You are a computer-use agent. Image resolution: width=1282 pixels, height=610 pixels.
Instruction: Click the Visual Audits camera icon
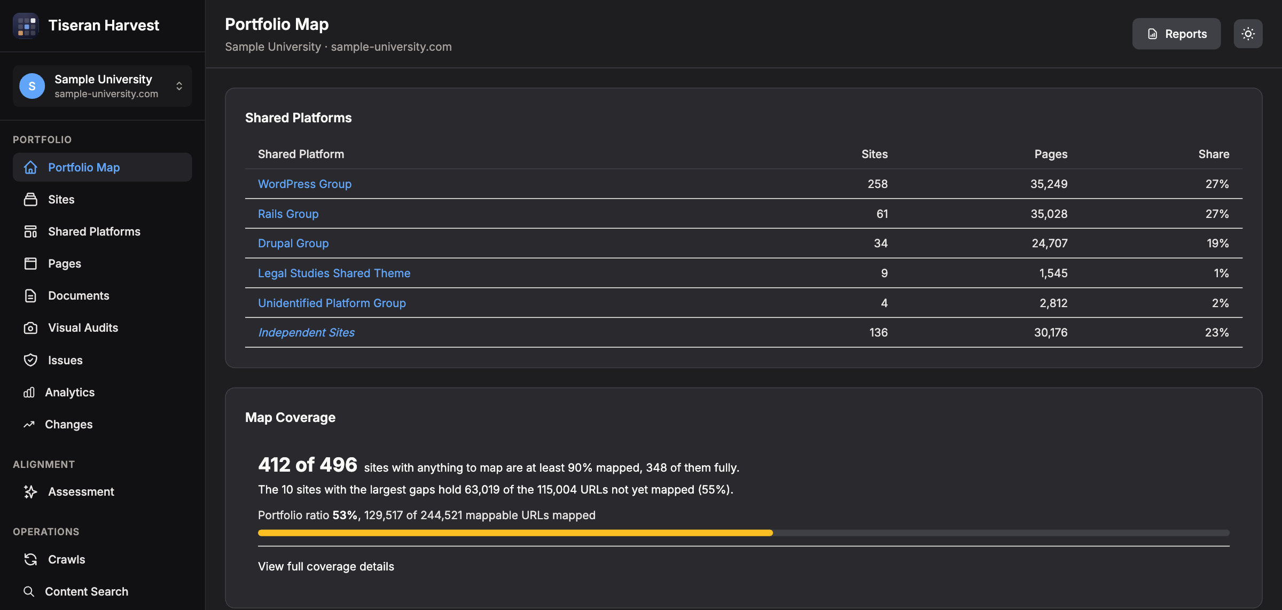pos(30,327)
